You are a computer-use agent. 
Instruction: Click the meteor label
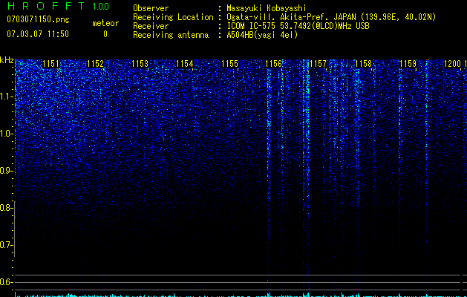(x=105, y=23)
